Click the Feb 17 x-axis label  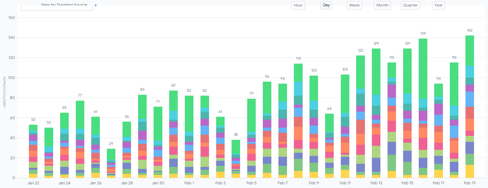click(x=438, y=183)
